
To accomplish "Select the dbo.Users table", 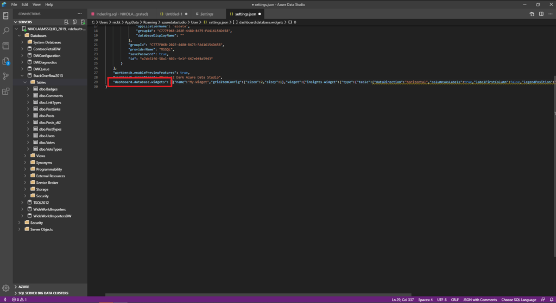I will click(47, 136).
